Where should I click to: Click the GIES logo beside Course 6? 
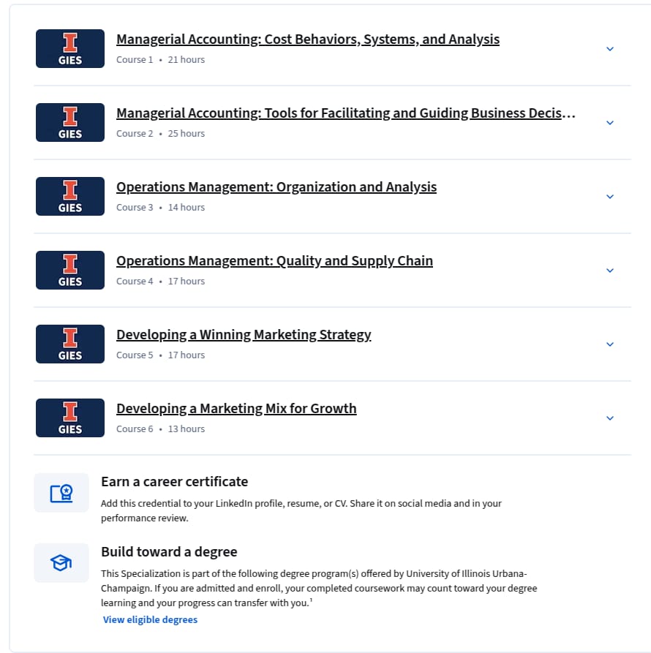(70, 418)
